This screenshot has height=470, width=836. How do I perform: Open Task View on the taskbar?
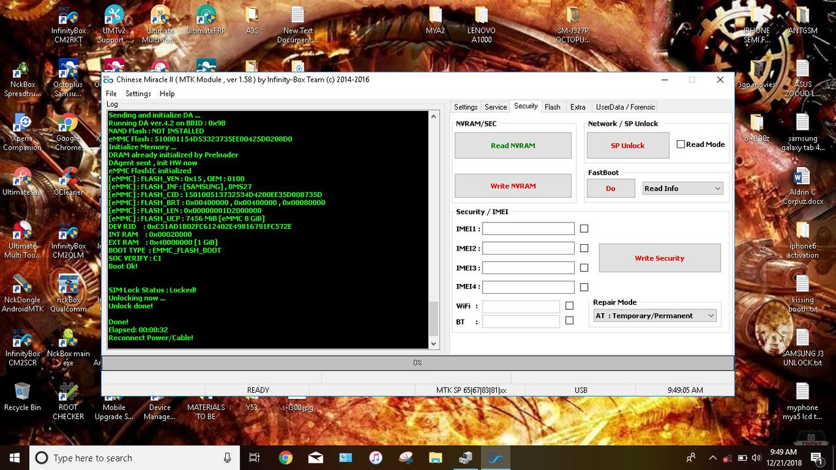tap(255, 458)
